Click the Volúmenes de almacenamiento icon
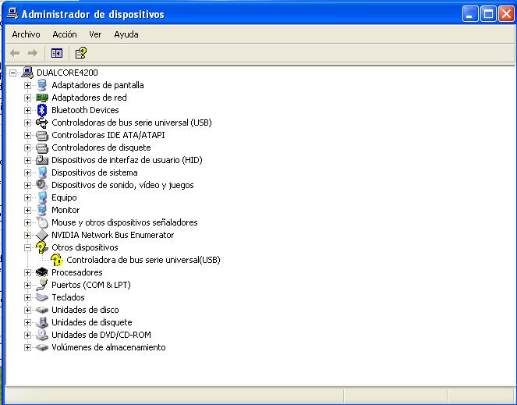The image size is (517, 405). [42, 347]
